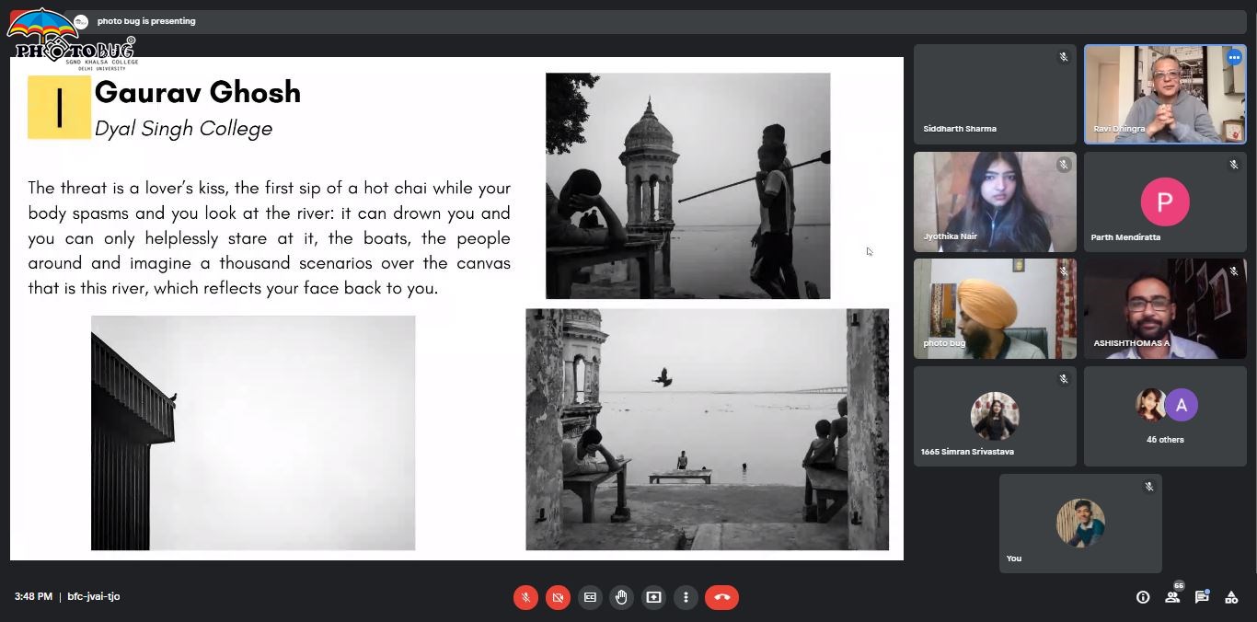The height and width of the screenshot is (622, 1257).
Task: Toggle closed captions with the CC button
Action: (590, 597)
